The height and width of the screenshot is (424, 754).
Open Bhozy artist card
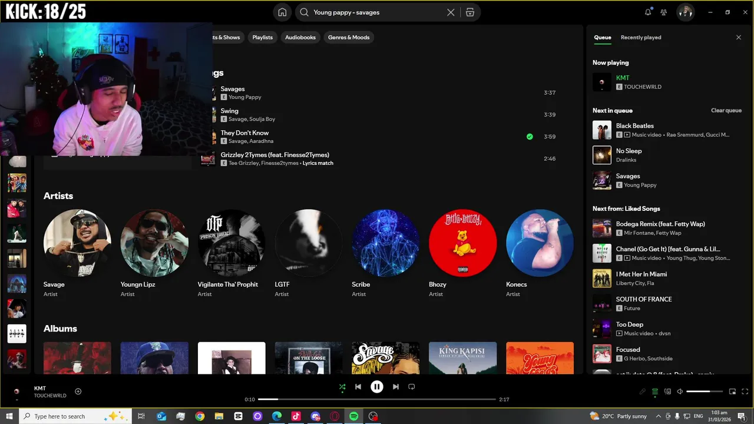click(462, 253)
